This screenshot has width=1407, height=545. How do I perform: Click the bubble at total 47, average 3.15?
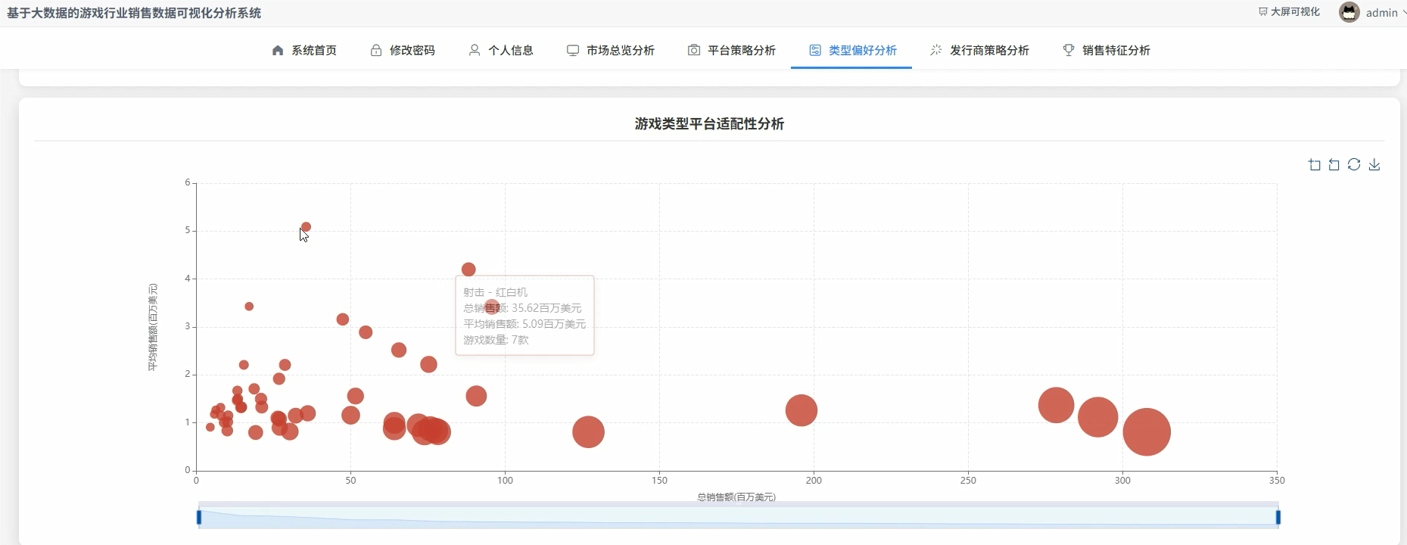342,319
